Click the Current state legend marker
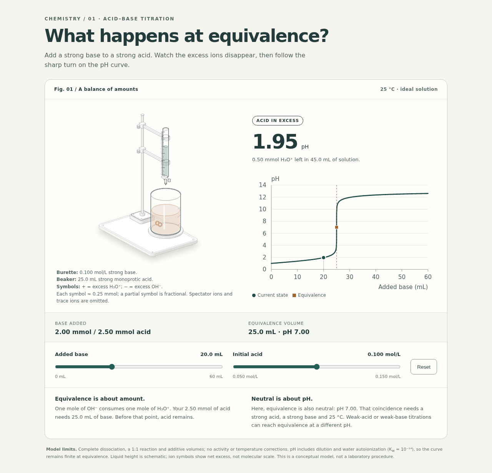The width and height of the screenshot is (492, 473). pyautogui.click(x=254, y=295)
